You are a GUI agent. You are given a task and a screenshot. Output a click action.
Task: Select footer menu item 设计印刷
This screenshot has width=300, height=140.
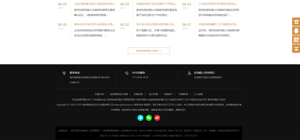(x=153, y=94)
